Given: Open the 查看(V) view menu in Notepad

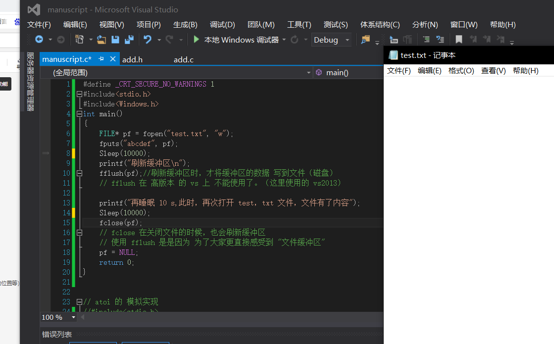Looking at the screenshot, I should click(x=493, y=71).
